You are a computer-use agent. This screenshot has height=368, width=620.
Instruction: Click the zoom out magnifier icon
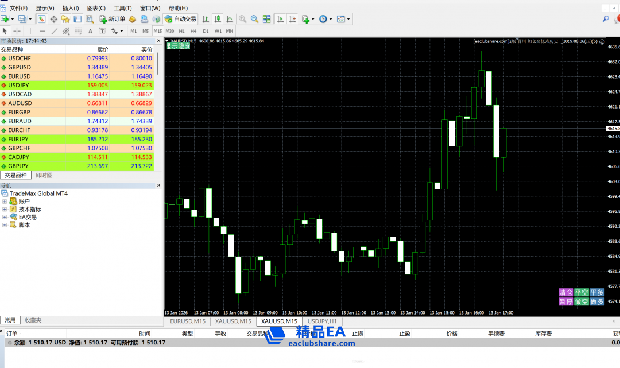[x=254, y=19]
